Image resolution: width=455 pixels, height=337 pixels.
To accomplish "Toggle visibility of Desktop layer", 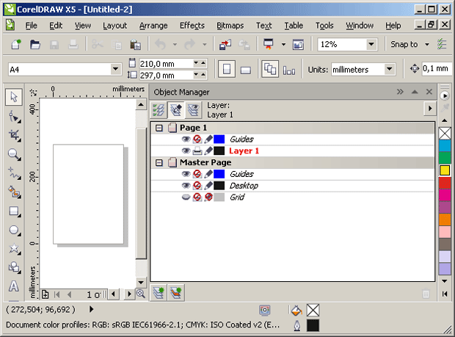I will [x=186, y=186].
